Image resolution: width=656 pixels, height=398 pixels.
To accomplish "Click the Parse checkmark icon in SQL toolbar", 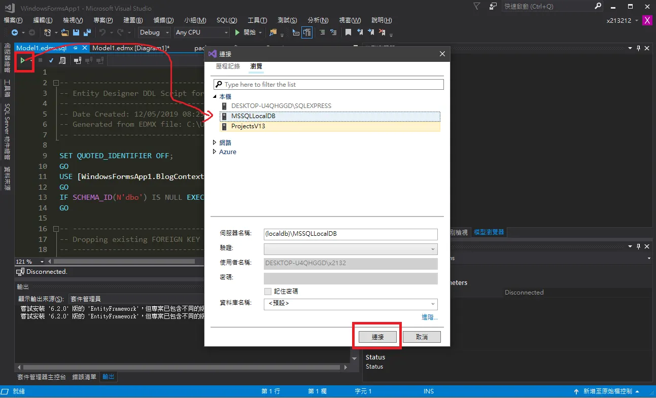I will pos(51,60).
